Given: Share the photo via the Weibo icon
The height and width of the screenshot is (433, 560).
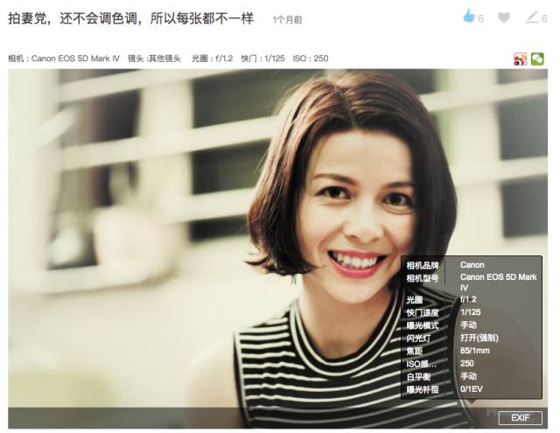Looking at the screenshot, I should (x=520, y=59).
